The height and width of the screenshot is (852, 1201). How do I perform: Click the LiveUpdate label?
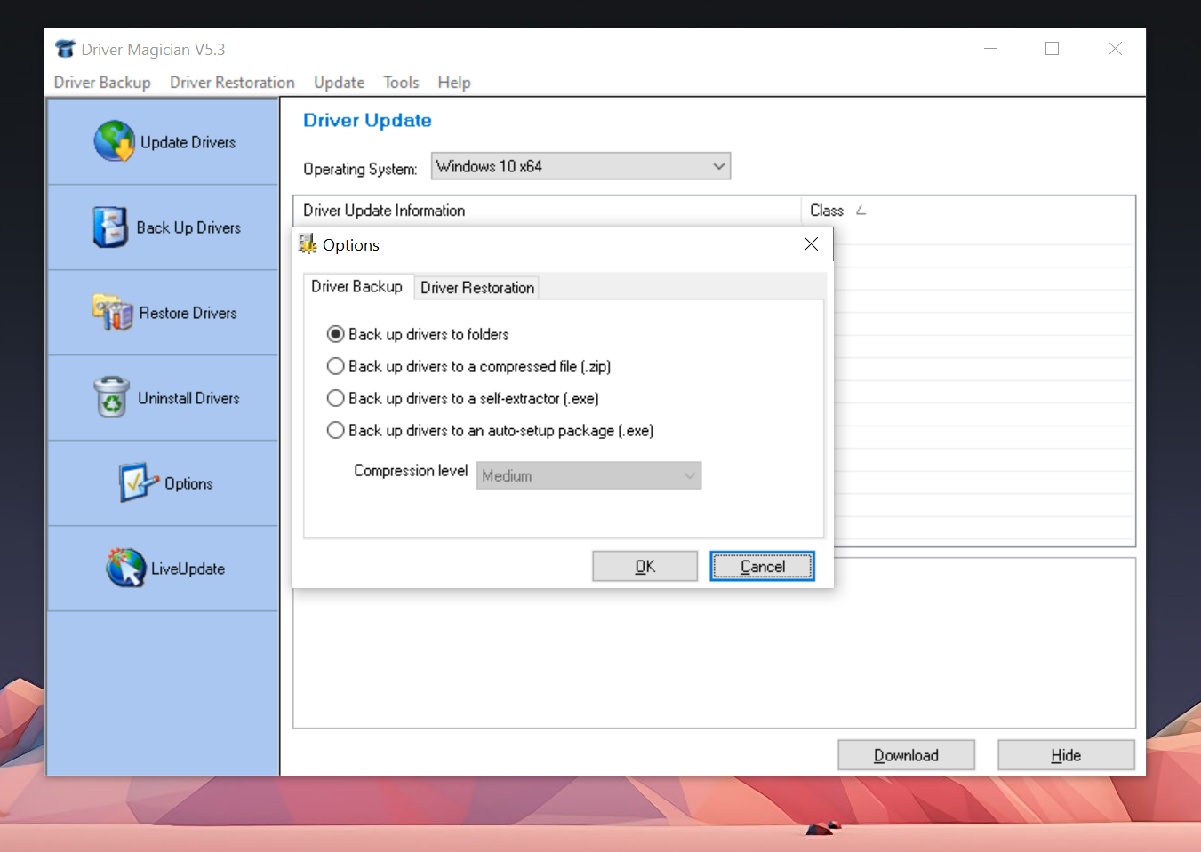click(x=188, y=569)
